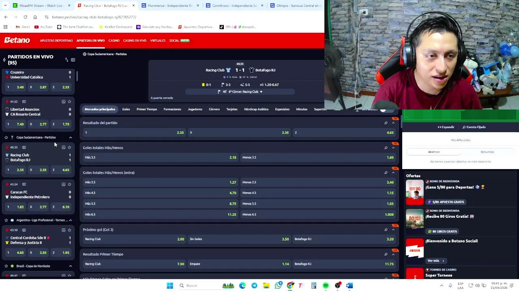Select Sin Goles at odds 3.50
Viewport: 519px width, 292px height.
pyautogui.click(x=239, y=239)
